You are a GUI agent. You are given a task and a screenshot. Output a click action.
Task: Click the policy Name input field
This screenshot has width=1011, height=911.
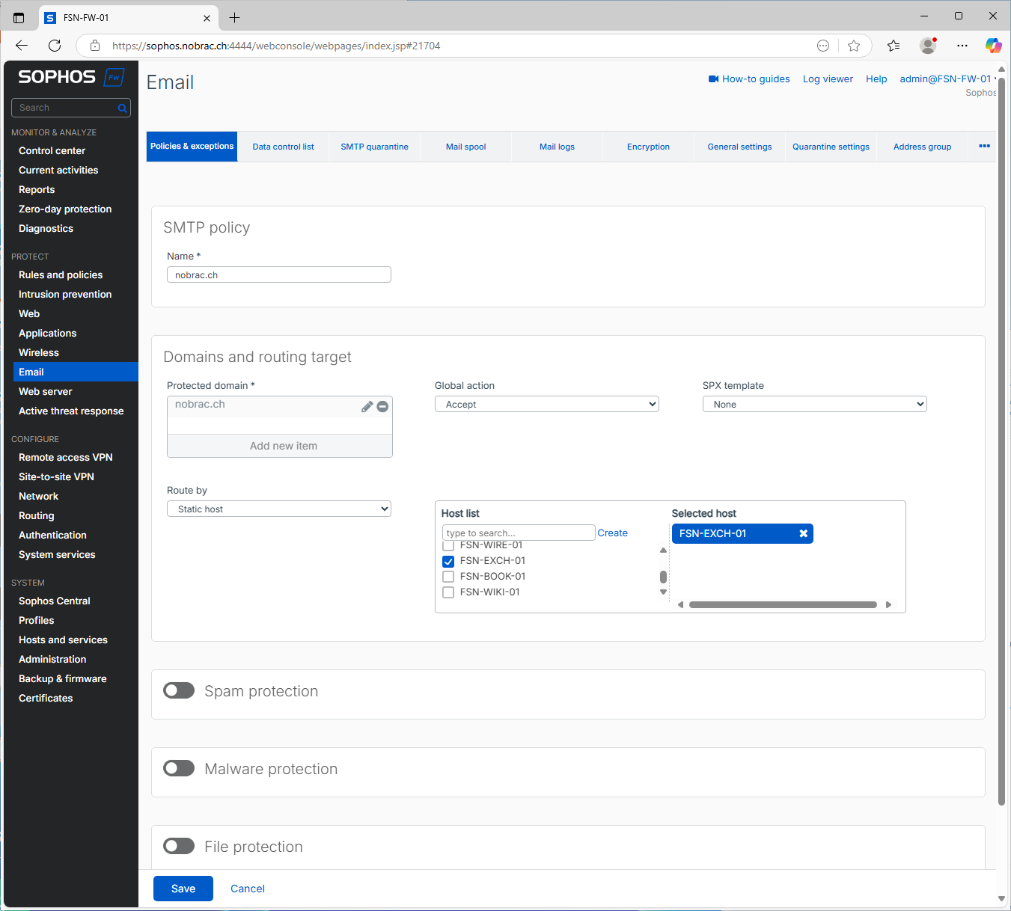(279, 274)
